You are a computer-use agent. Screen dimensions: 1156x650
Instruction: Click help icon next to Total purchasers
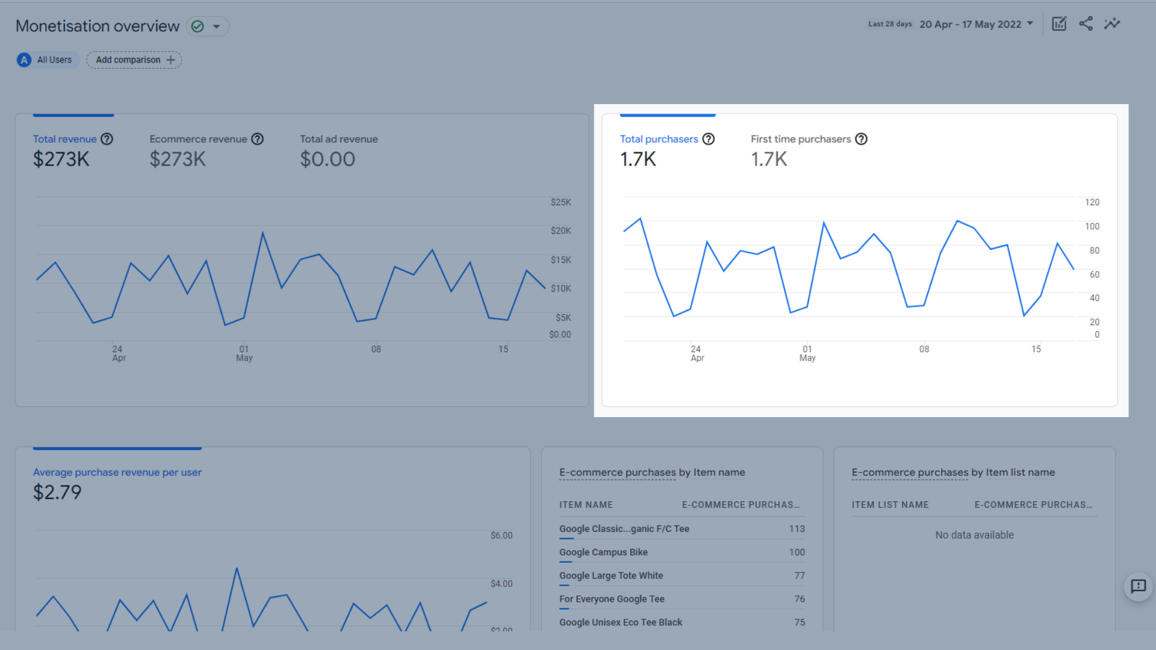709,139
